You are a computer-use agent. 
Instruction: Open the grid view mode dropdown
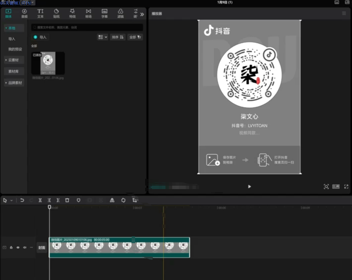click(x=102, y=37)
